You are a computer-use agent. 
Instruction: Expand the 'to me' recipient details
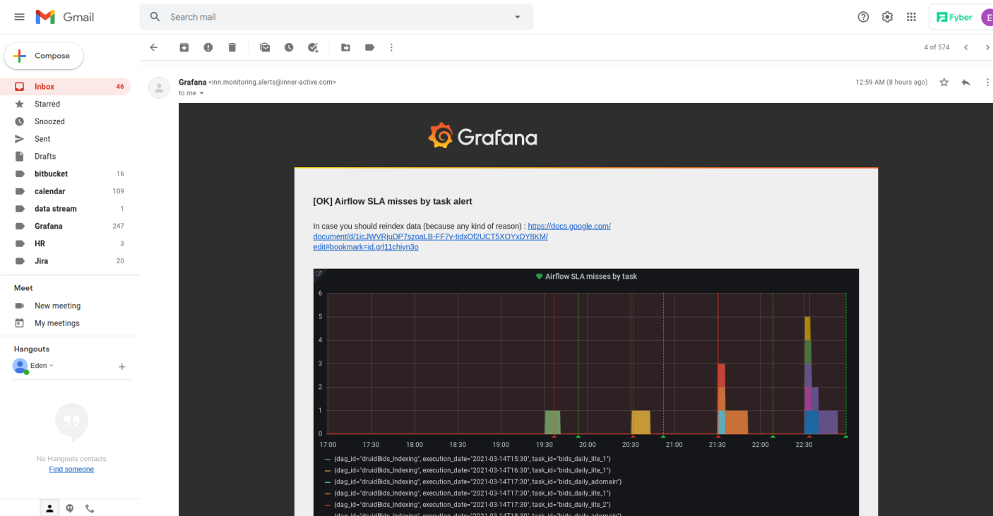pos(201,93)
